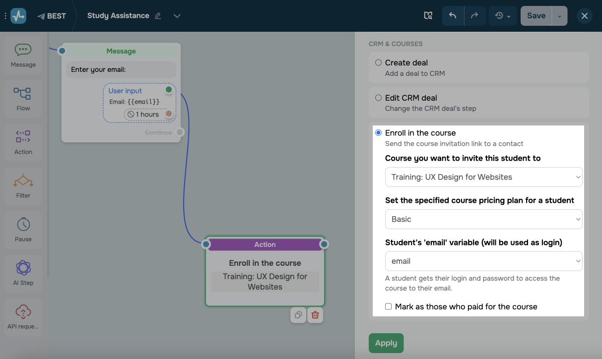The height and width of the screenshot is (359, 602).
Task: Add a Flow block from sidebar
Action: [23, 99]
